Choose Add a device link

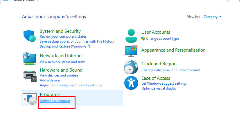click(50, 80)
